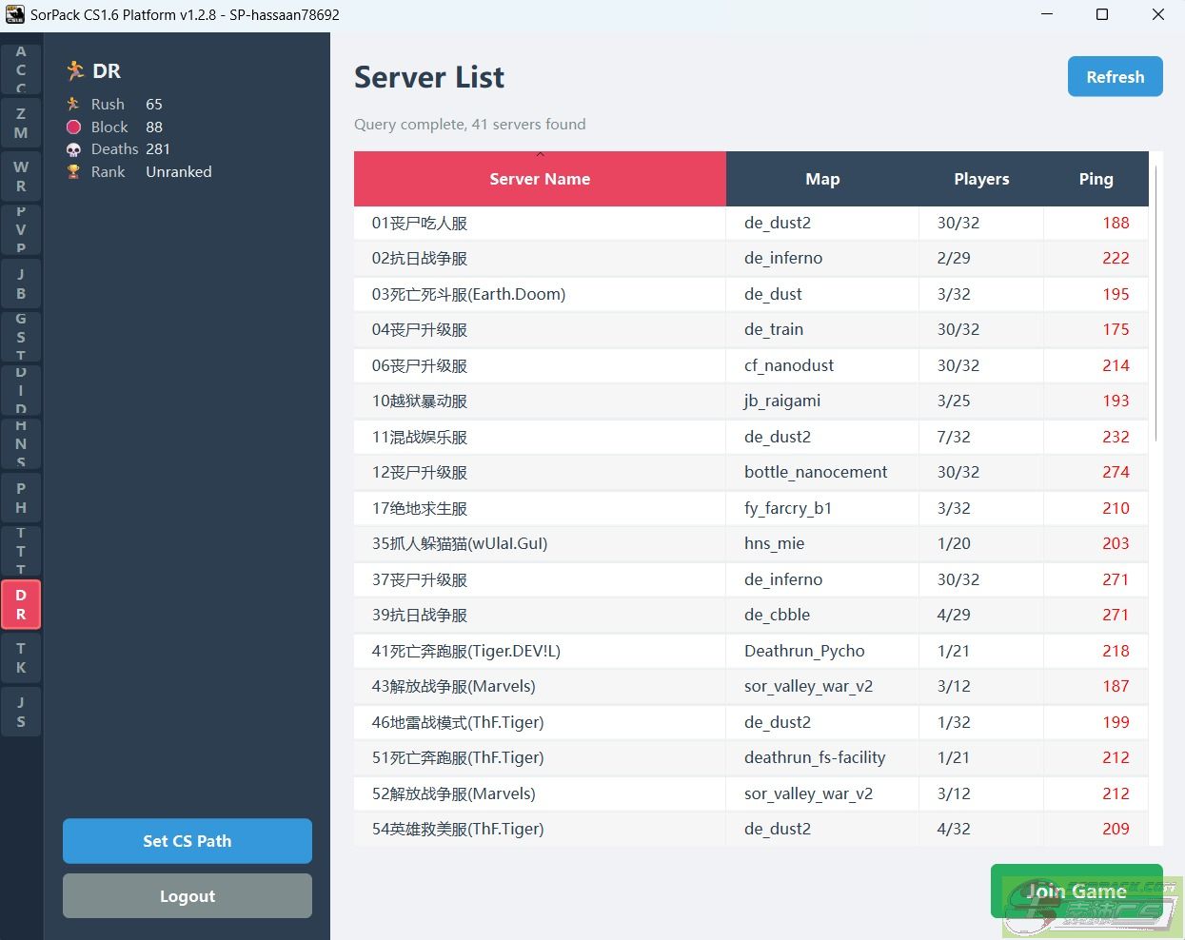Click the Deaths skull icon

click(73, 149)
